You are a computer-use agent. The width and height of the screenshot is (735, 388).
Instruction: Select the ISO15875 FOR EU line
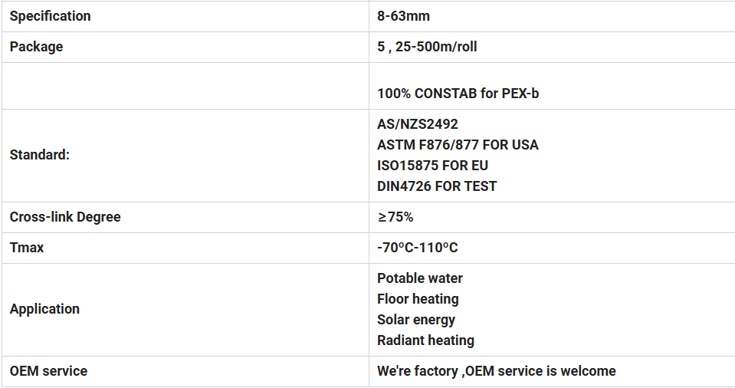pyautogui.click(x=432, y=166)
